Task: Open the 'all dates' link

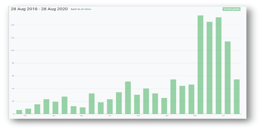Action: (x=86, y=9)
